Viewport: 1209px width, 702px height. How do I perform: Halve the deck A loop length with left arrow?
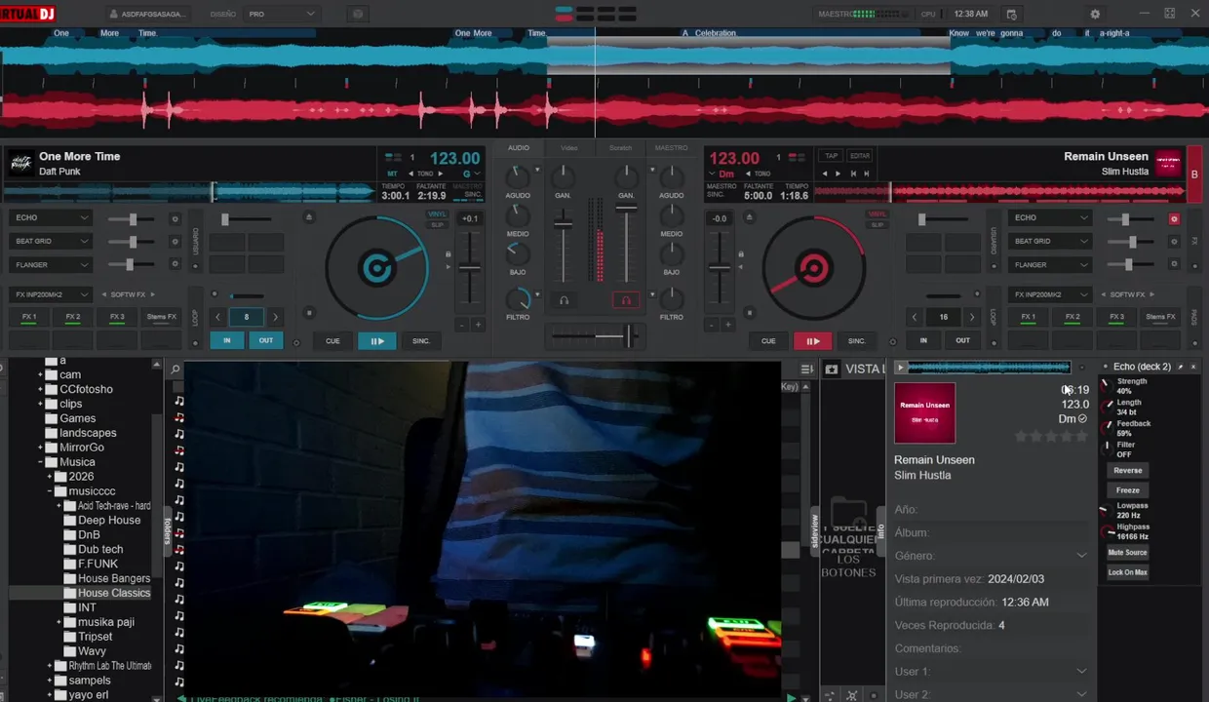tap(218, 317)
